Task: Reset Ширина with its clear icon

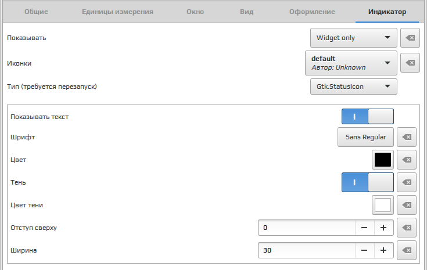Action: (x=407, y=250)
